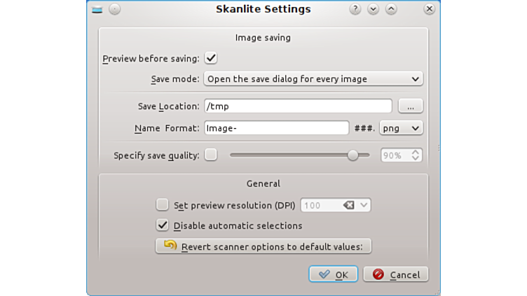Click the save quality slider handle
Screen dimensions: 527x296
pos(353,155)
